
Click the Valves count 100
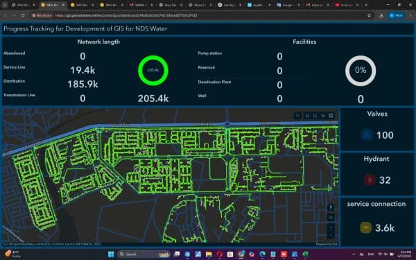click(x=385, y=135)
